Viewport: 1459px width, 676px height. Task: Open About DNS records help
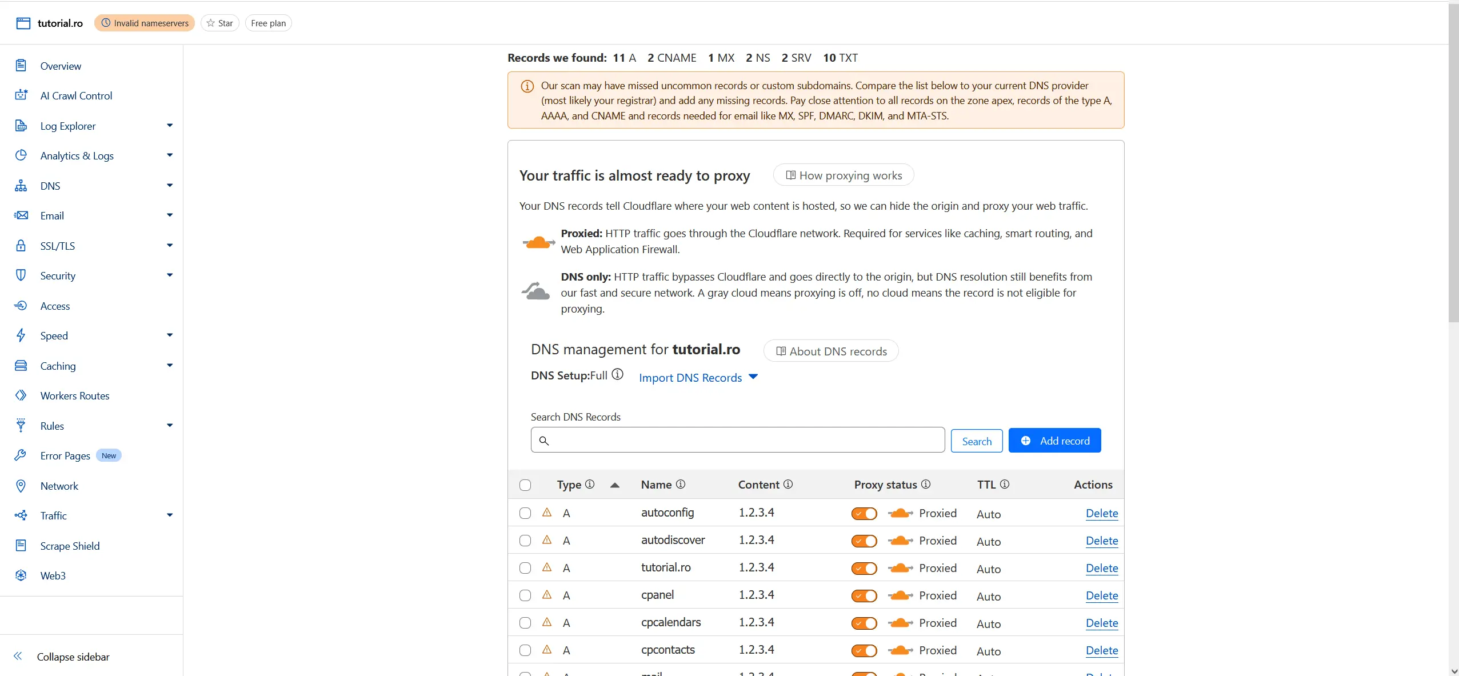coord(831,351)
